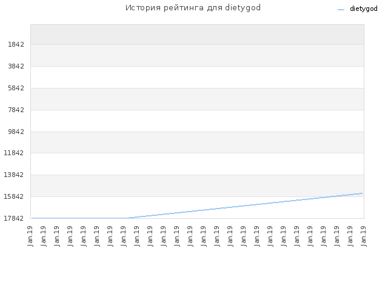Click the blue legend line swatch
Screen dimensions: 388x291
pyautogui.click(x=341, y=10)
